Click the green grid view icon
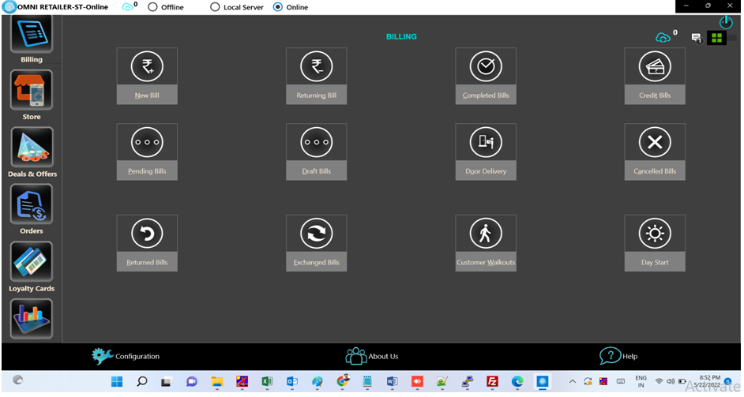The height and width of the screenshot is (397, 744). [x=716, y=38]
